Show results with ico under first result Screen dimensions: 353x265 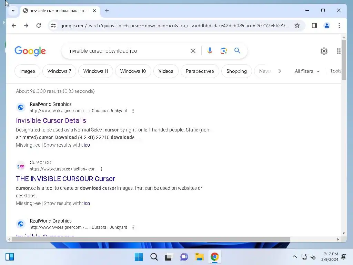(x=87, y=145)
